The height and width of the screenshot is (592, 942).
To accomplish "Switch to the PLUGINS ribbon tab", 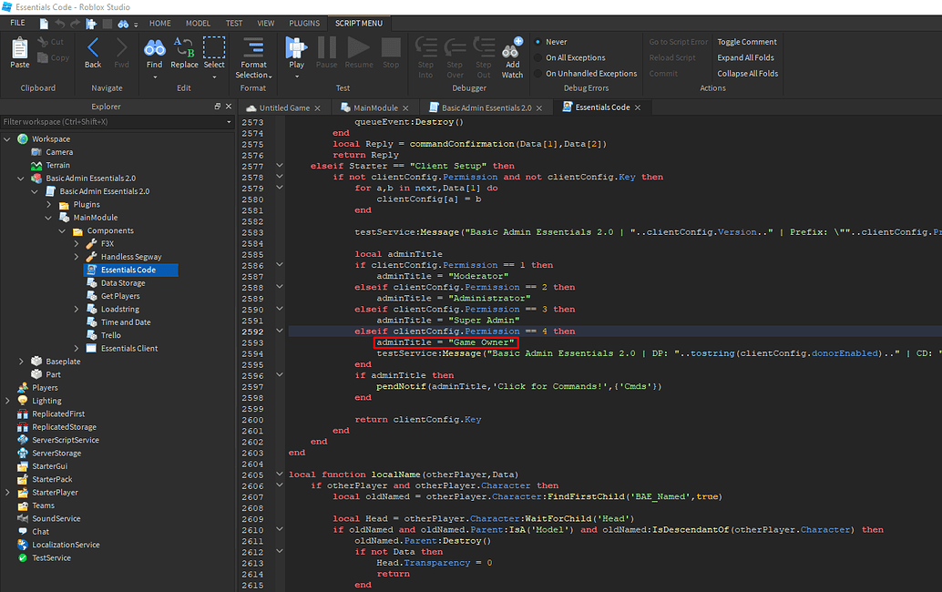I will point(304,24).
